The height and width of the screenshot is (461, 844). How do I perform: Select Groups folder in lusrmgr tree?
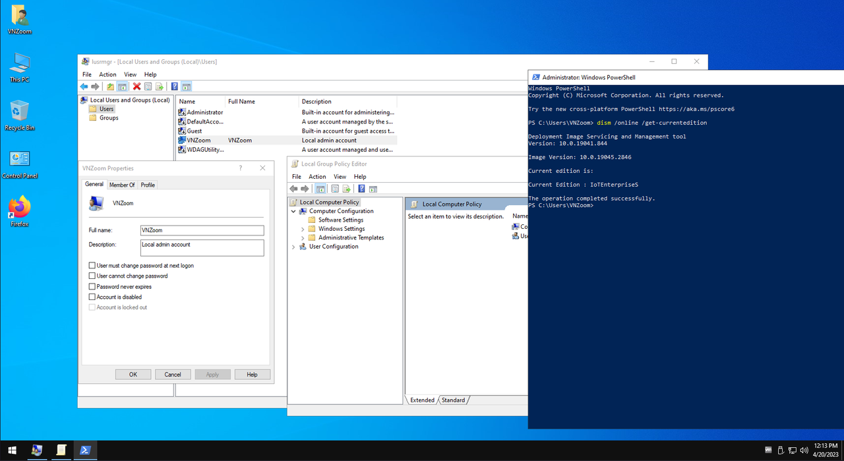pyautogui.click(x=109, y=118)
